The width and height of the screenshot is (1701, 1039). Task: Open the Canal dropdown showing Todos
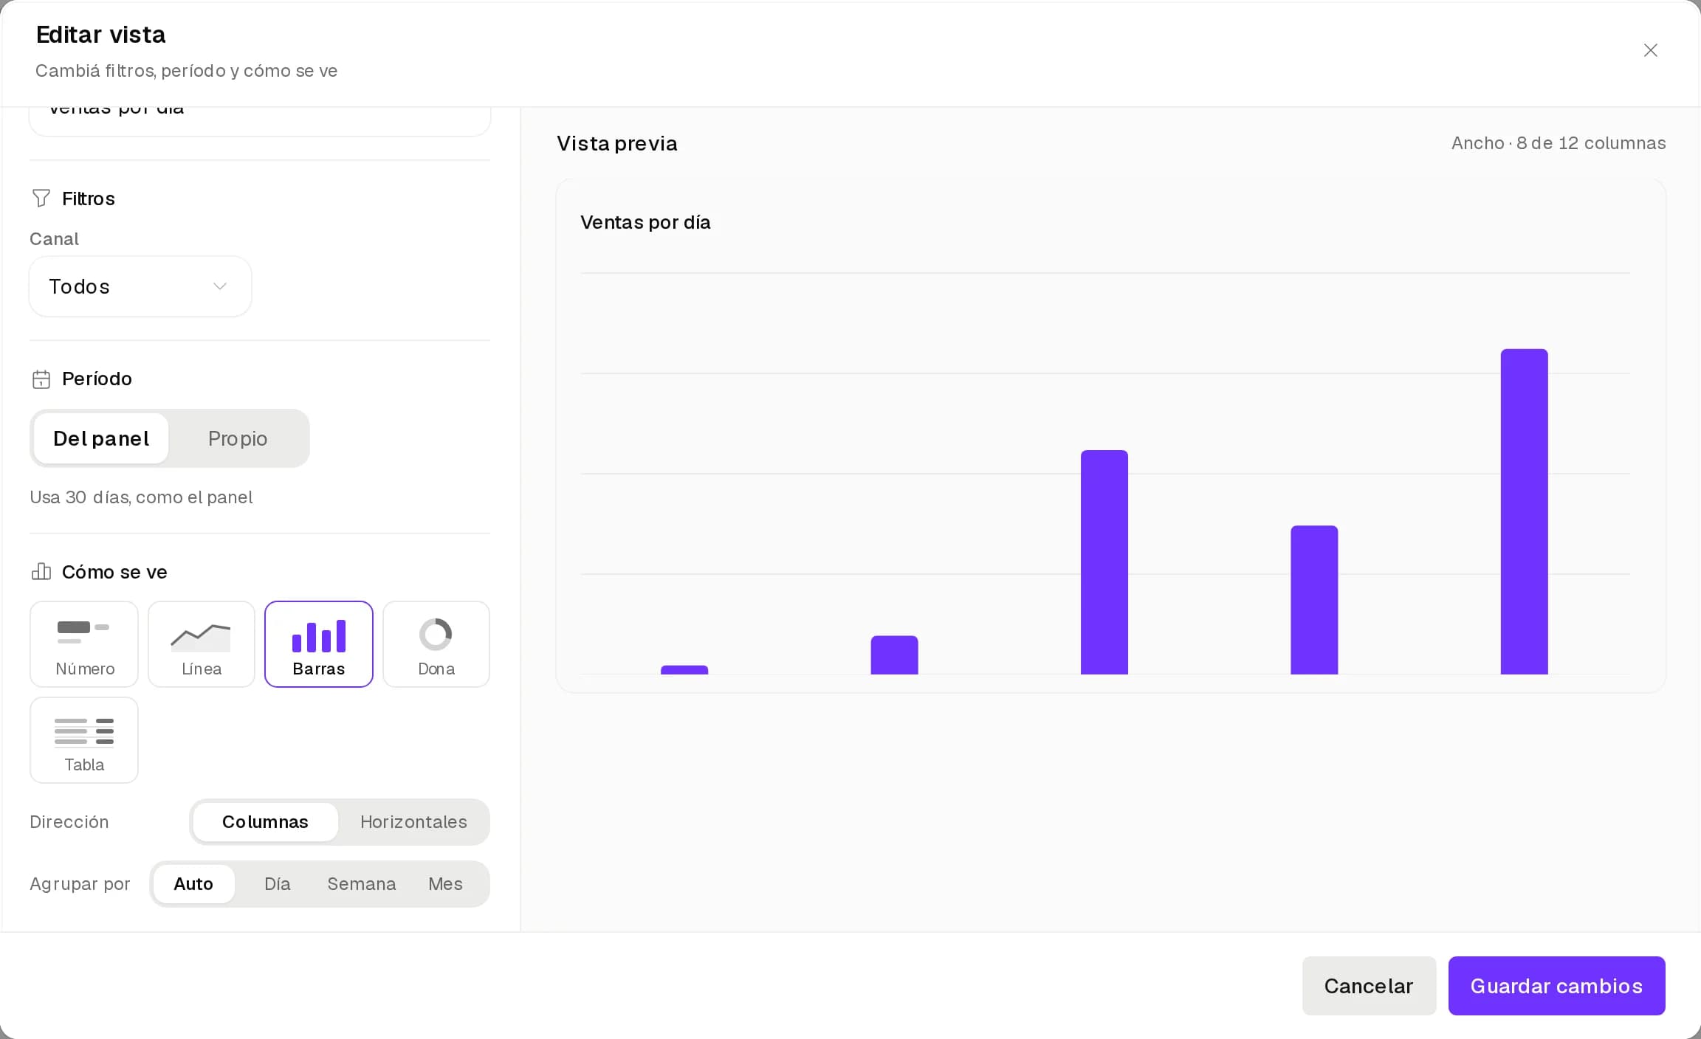pyautogui.click(x=140, y=286)
